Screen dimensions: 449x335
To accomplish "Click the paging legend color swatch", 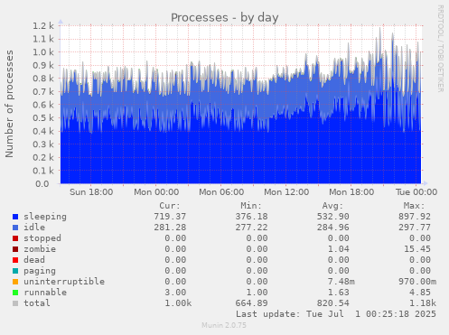I will [15, 271].
